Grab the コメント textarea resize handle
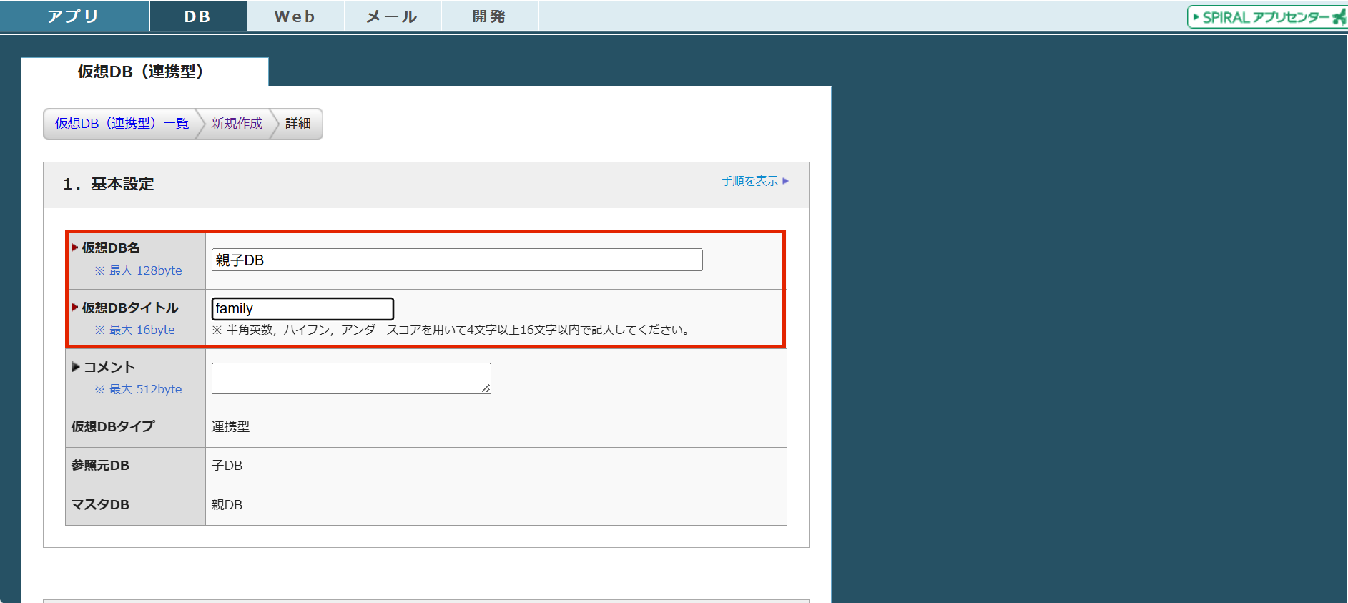Screen dimensions: 1348x603 click(486, 389)
